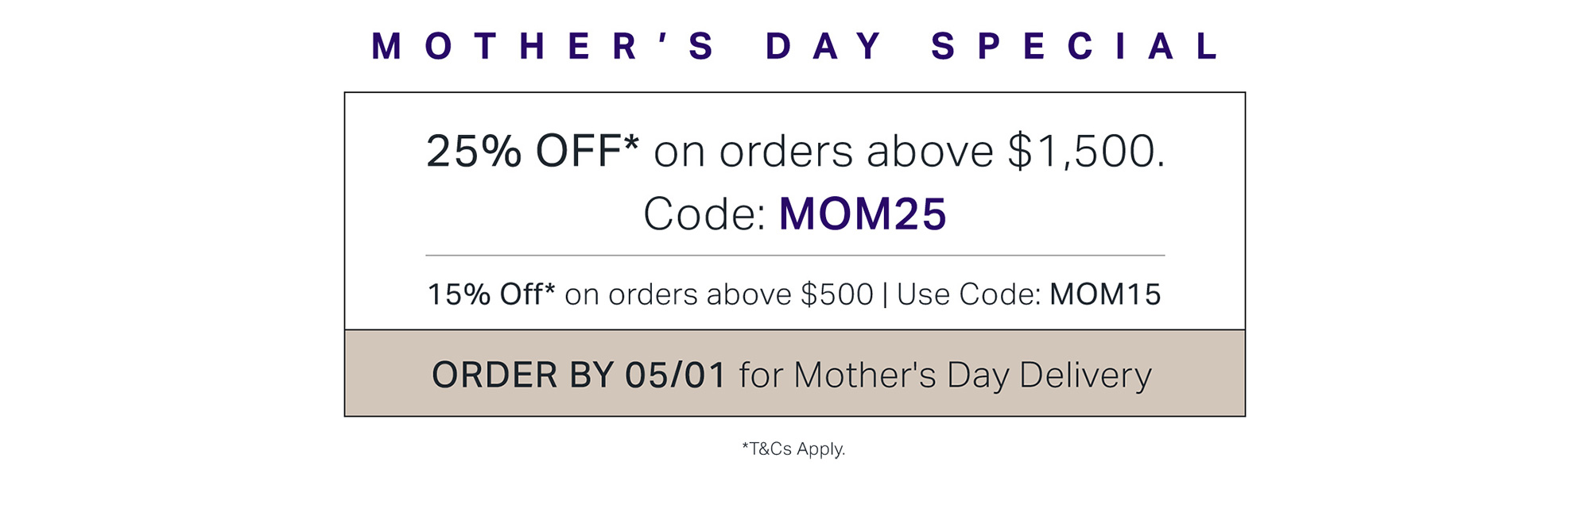Click the vertical bar separator after $500
1590x508 pixels.
click(885, 294)
